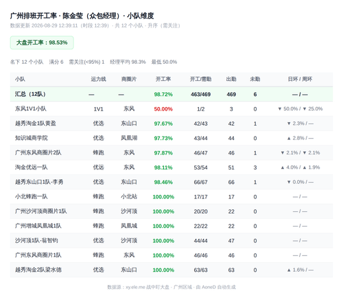Click 17/17 cell
Screen dimensions: 343x302
coord(200,197)
